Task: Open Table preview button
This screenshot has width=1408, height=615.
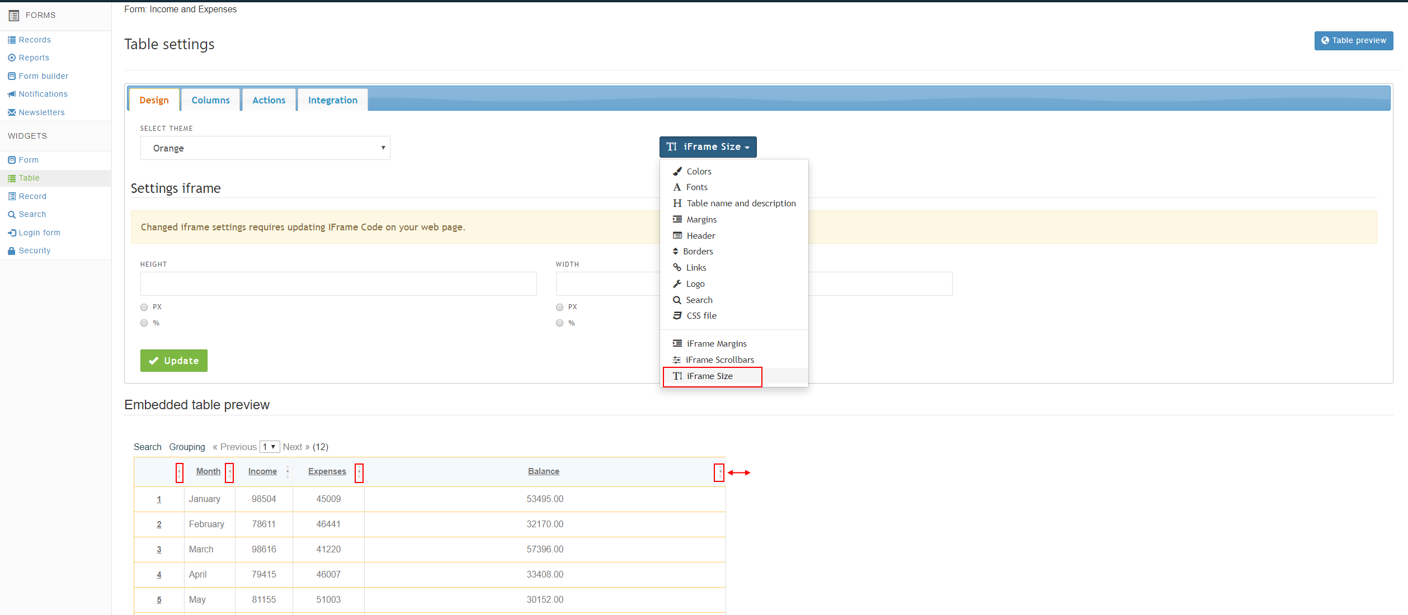Action: coord(1353,41)
